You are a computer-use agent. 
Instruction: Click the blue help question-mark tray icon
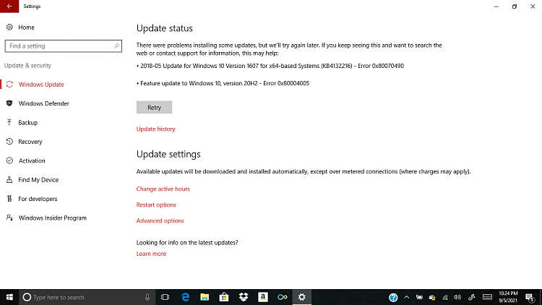click(x=393, y=297)
